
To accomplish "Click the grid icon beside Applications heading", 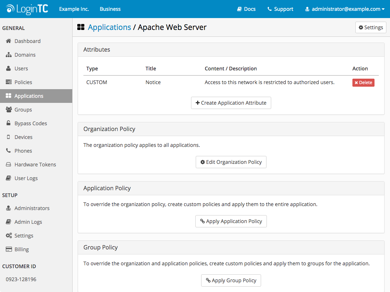I will click(x=81, y=27).
